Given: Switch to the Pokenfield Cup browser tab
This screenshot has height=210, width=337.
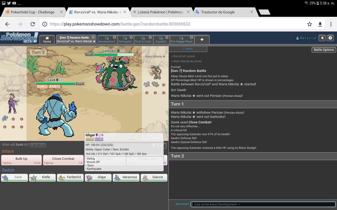Looking at the screenshot, I should 32,12.
